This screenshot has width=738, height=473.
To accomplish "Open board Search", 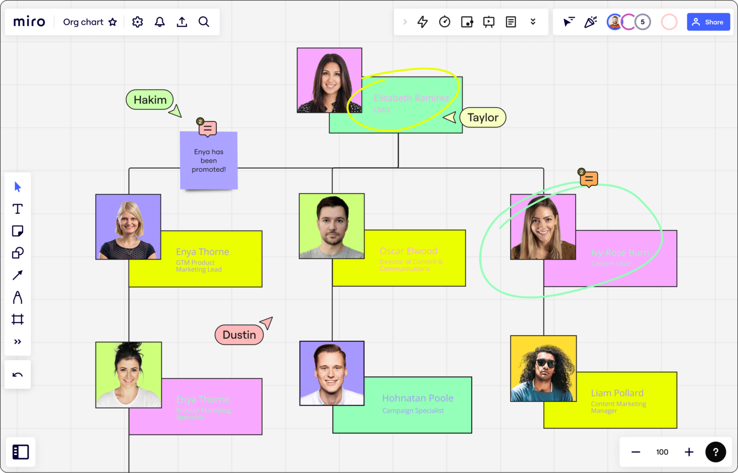I will [x=204, y=22].
